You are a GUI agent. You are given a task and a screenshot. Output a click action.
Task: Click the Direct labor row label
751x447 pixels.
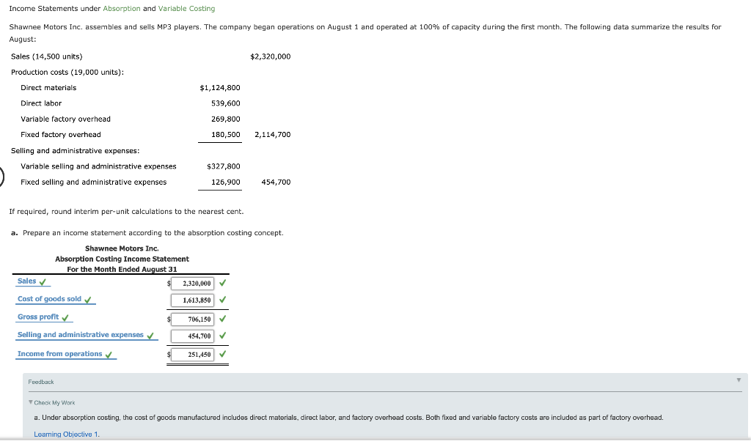pyautogui.click(x=41, y=103)
